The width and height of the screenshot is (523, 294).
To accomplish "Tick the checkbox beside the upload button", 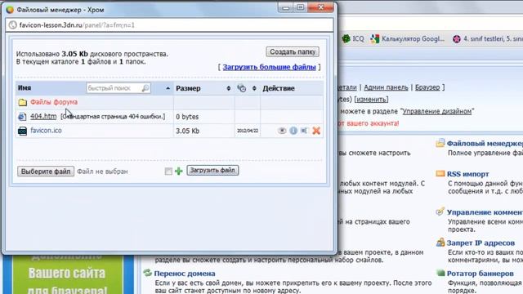I will tap(168, 171).
